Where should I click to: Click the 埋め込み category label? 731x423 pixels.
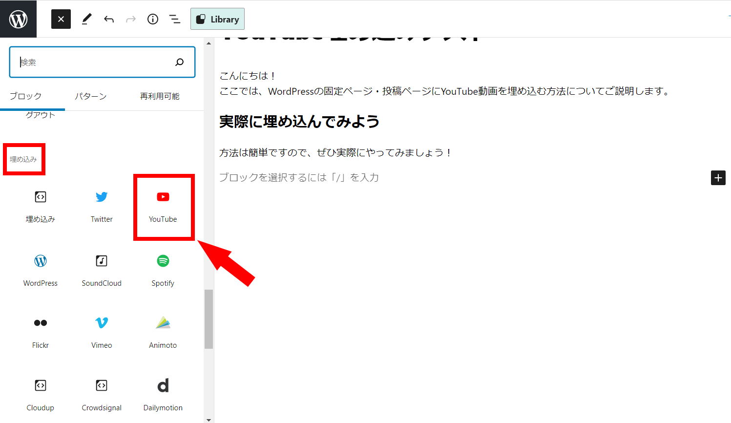[23, 159]
